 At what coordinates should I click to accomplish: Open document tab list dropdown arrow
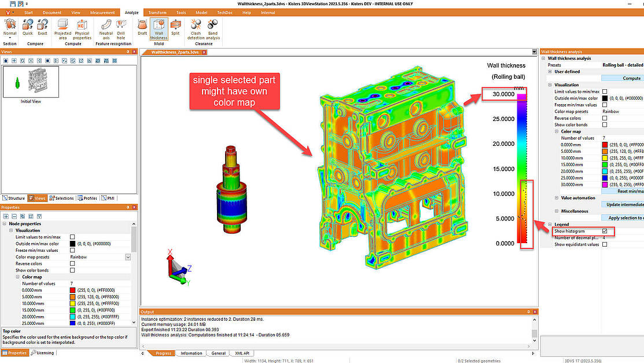534,52
